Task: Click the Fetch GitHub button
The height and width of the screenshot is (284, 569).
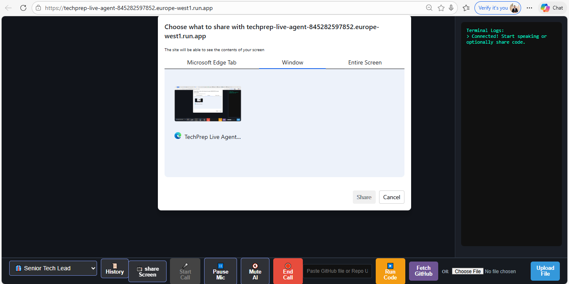Action: (x=424, y=271)
